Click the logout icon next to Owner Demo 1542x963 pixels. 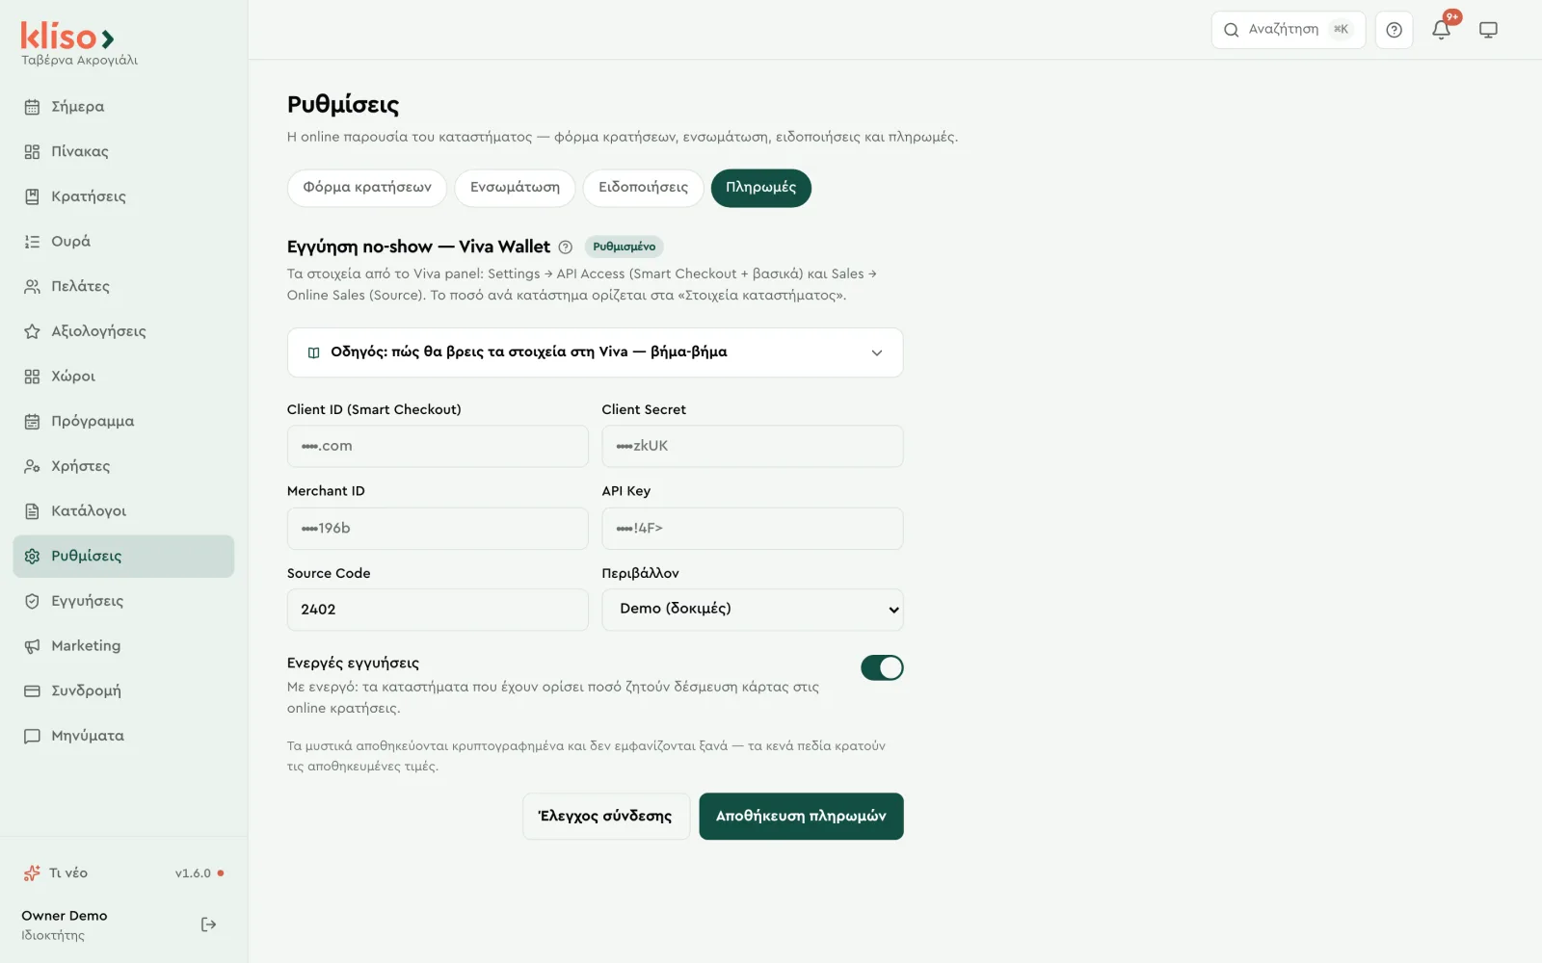208,924
